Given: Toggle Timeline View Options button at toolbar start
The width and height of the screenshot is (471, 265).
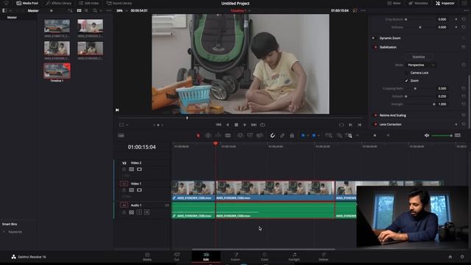Looking at the screenshot, I should click(121, 135).
